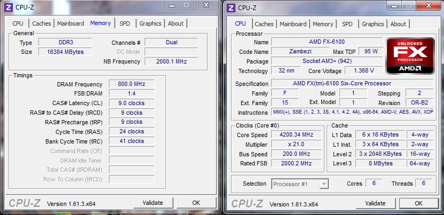Open CPU tab in left Memory window
The image size is (444, 215).
18,23
